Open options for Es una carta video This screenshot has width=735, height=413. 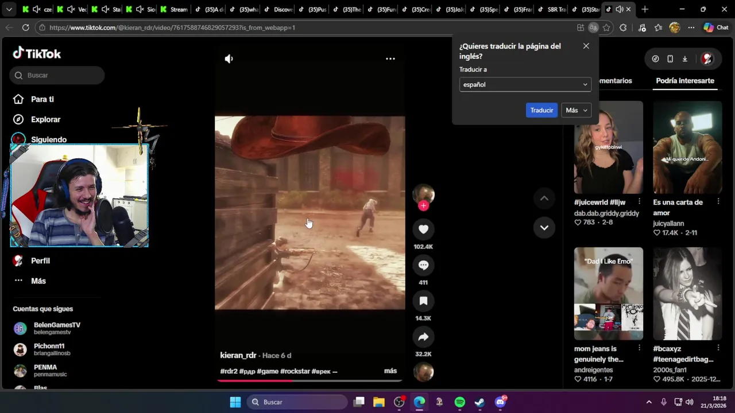(718, 202)
